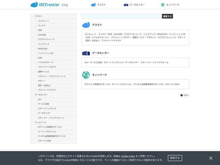Open ベアメタルサーバー link in cloud box
This screenshot has width=220, height=165.
click(x=101, y=37)
